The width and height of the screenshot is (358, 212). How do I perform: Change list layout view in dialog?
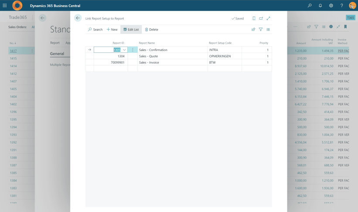(x=268, y=29)
